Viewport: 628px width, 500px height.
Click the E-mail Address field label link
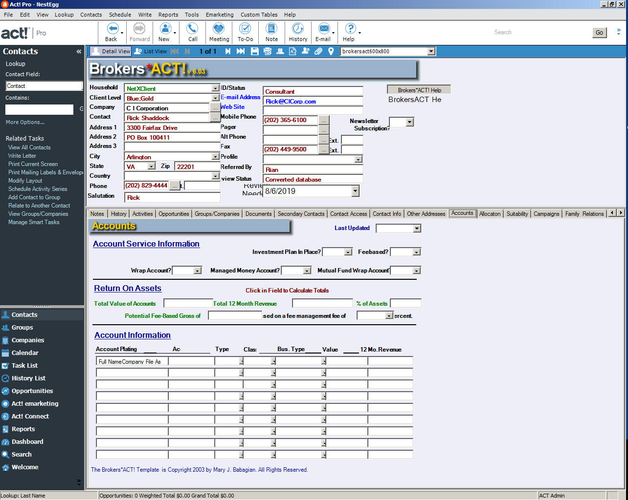(x=240, y=97)
